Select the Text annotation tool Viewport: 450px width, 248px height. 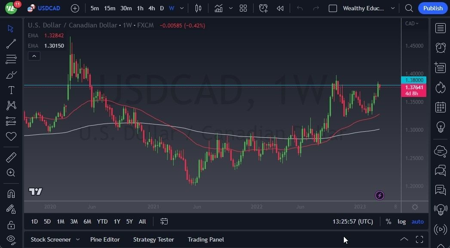pyautogui.click(x=11, y=90)
